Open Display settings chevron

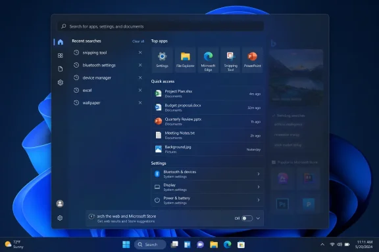(259, 187)
